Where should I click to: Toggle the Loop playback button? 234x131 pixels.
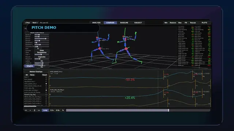tap(45, 110)
